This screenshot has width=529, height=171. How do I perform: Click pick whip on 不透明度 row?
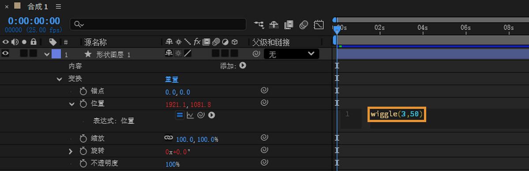pyautogui.click(x=265, y=163)
